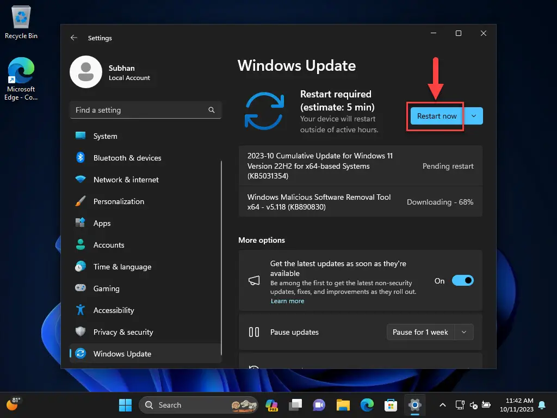Click the Accessibility figure icon
The width and height of the screenshot is (557, 418).
coord(81,310)
